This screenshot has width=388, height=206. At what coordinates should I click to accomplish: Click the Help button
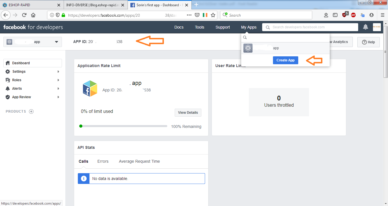click(x=368, y=42)
